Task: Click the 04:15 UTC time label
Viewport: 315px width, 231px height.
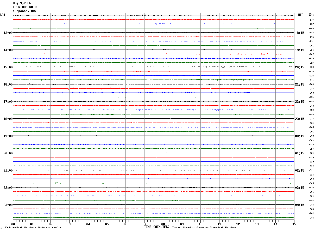Action: tap(299, 205)
